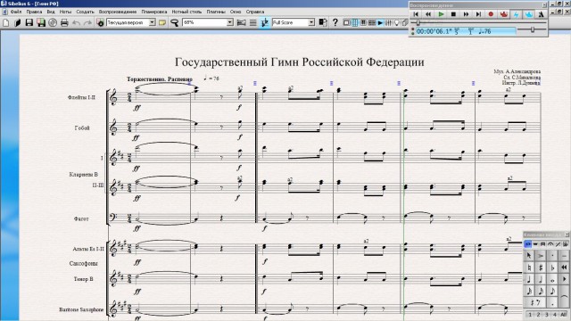
Task: Toggle the tie button on the Keypad
Action: pyautogui.click(x=564, y=297)
